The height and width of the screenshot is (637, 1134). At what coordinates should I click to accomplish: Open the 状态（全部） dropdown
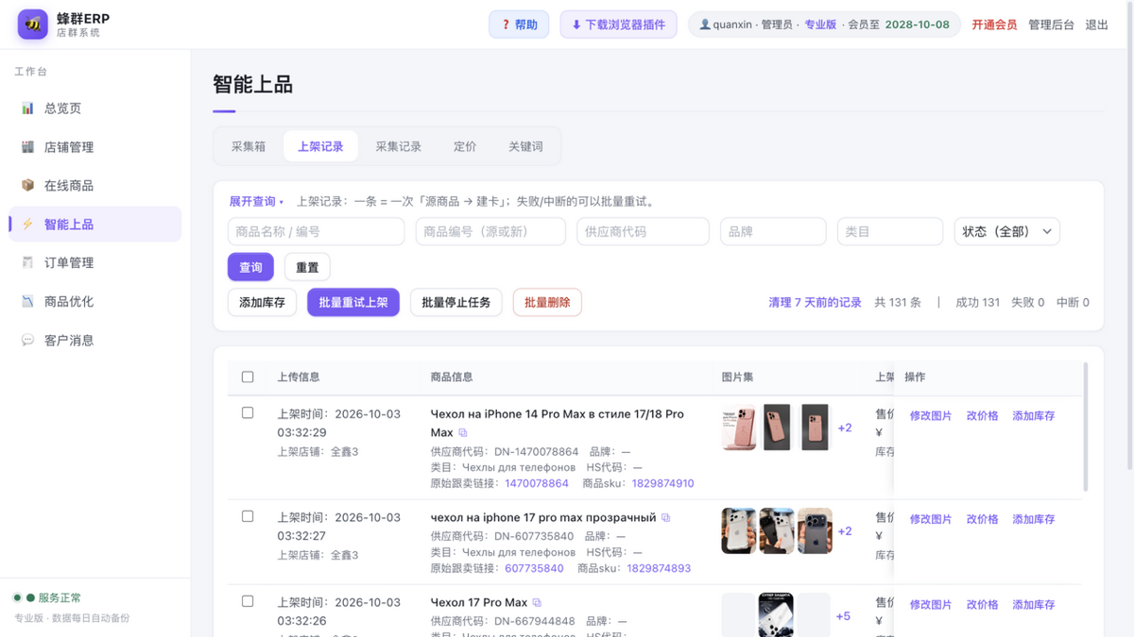point(1006,231)
